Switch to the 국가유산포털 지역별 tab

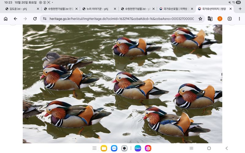point(174,9)
